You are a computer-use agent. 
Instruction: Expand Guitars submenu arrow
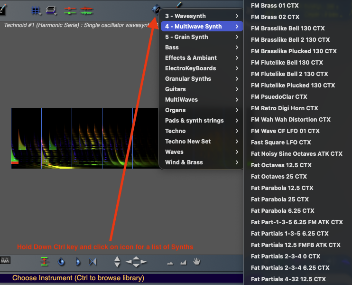(x=237, y=89)
